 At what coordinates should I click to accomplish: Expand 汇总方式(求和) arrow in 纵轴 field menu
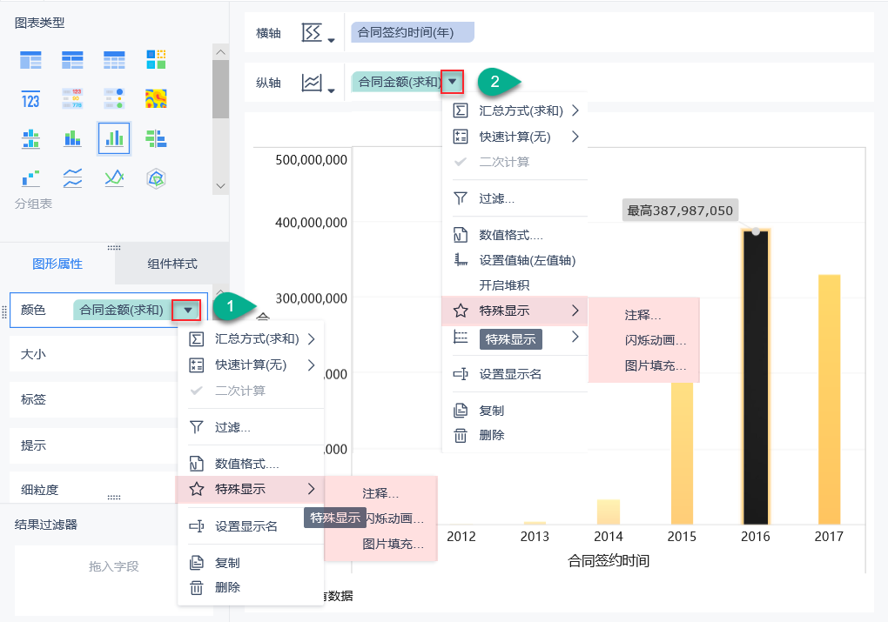[575, 110]
